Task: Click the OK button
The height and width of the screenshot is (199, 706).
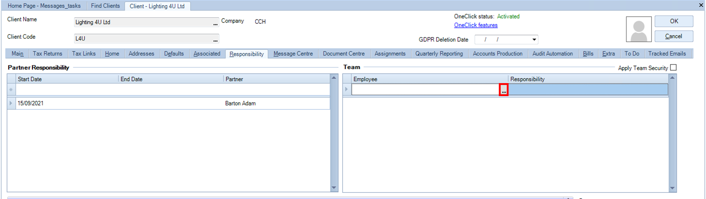Action: click(x=674, y=21)
